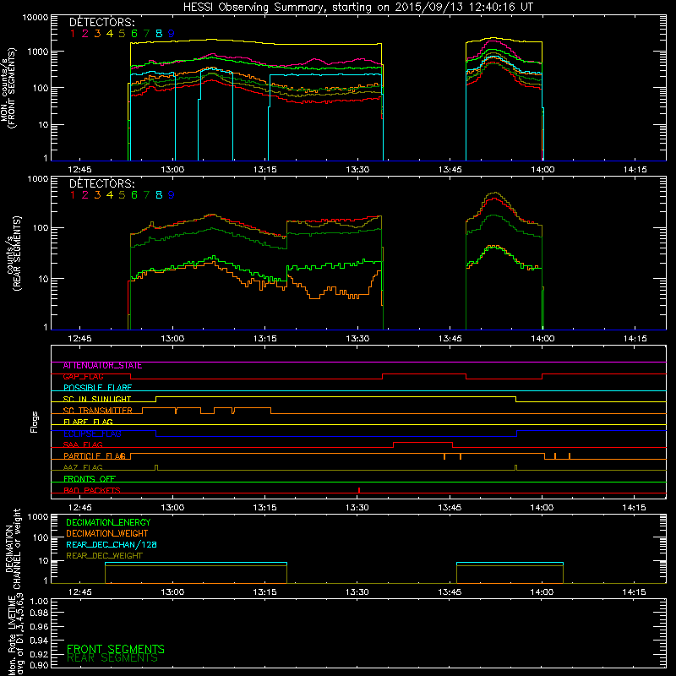Click 13:15 time tick under rear segments panel
676x676 pixels.
click(264, 339)
